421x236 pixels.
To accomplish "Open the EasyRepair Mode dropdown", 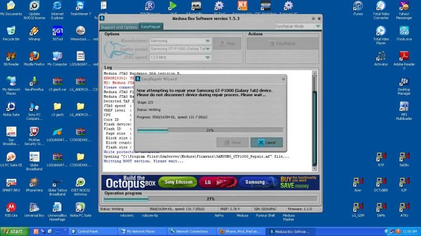I will tap(298, 26).
